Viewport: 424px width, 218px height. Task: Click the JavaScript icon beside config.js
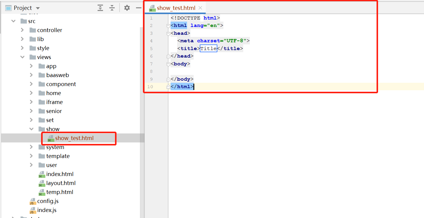point(32,201)
